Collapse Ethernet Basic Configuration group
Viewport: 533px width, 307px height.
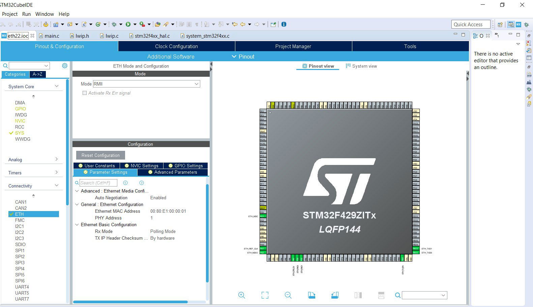click(x=77, y=225)
